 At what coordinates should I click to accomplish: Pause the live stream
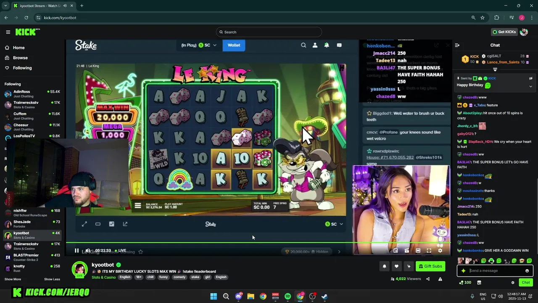[76, 250]
